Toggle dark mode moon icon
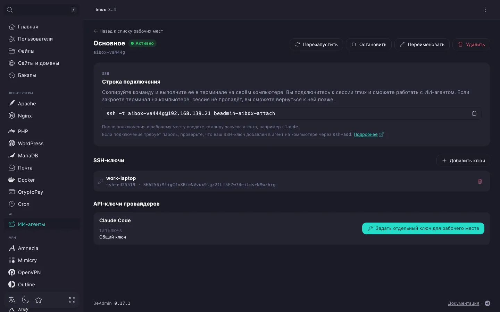This screenshot has width=500, height=312. 25,300
